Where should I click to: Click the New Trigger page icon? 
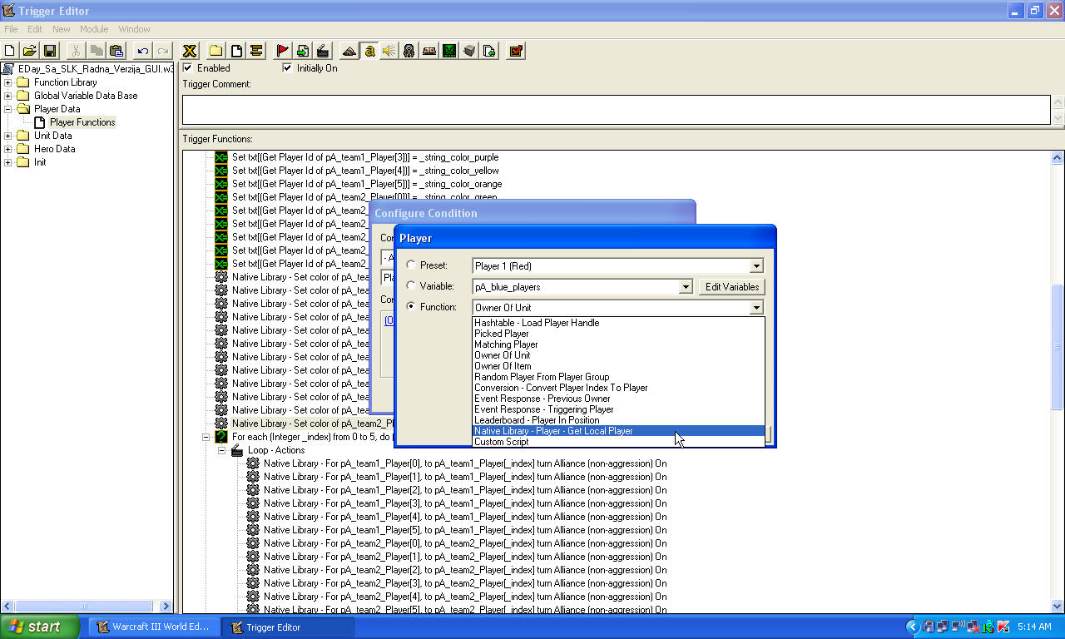[236, 51]
